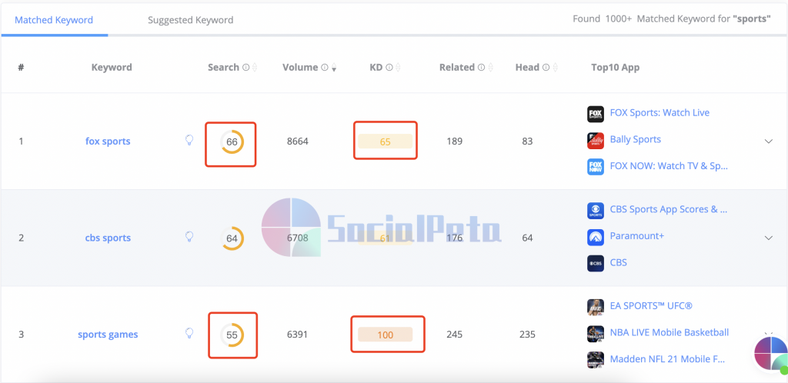788x383 pixels.
Task: Sort by the KD column arrows
Action: tap(398, 67)
